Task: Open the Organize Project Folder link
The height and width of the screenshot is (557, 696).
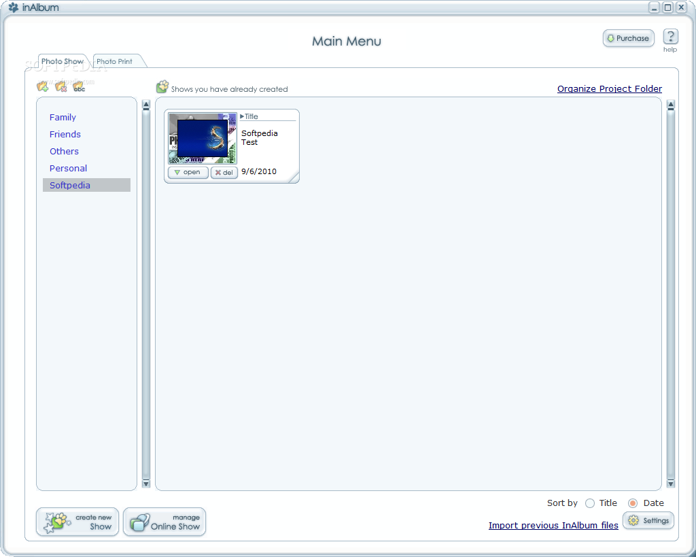Action: pos(610,88)
